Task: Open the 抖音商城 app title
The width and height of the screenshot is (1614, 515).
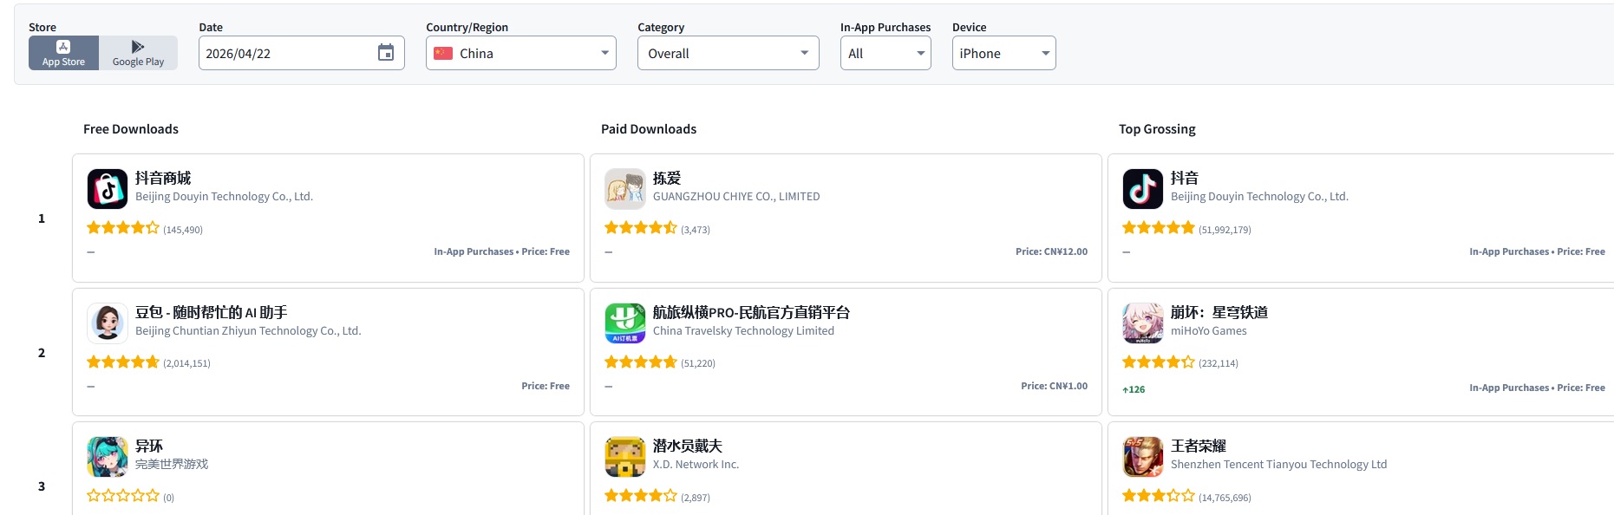Action: tap(163, 178)
